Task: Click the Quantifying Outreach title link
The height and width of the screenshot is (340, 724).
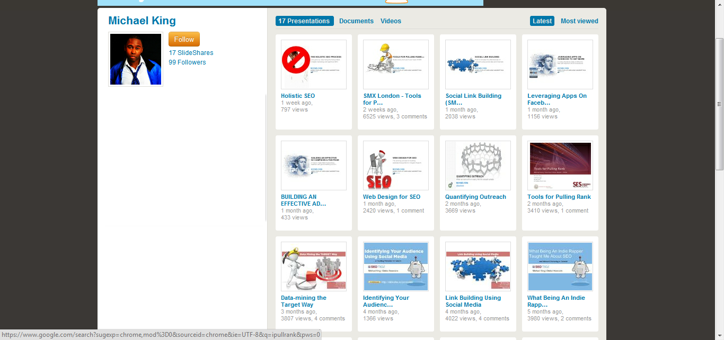Action: [x=476, y=197]
